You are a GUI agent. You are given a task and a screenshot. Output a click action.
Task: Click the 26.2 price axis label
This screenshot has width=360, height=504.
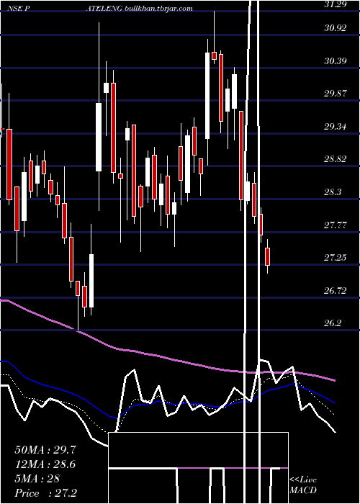[333, 323]
